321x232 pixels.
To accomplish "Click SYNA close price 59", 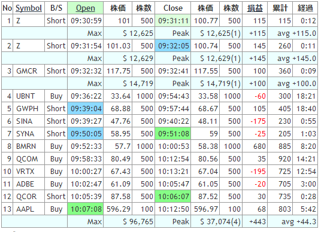I will pyautogui.click(x=205, y=134).
